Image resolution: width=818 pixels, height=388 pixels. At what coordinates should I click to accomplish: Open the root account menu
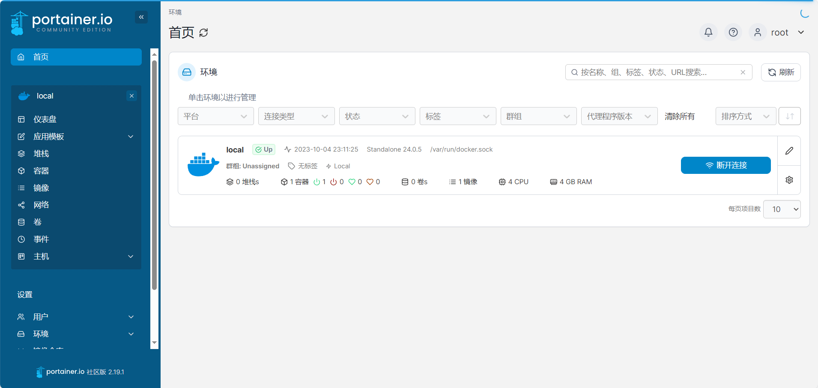tap(779, 32)
